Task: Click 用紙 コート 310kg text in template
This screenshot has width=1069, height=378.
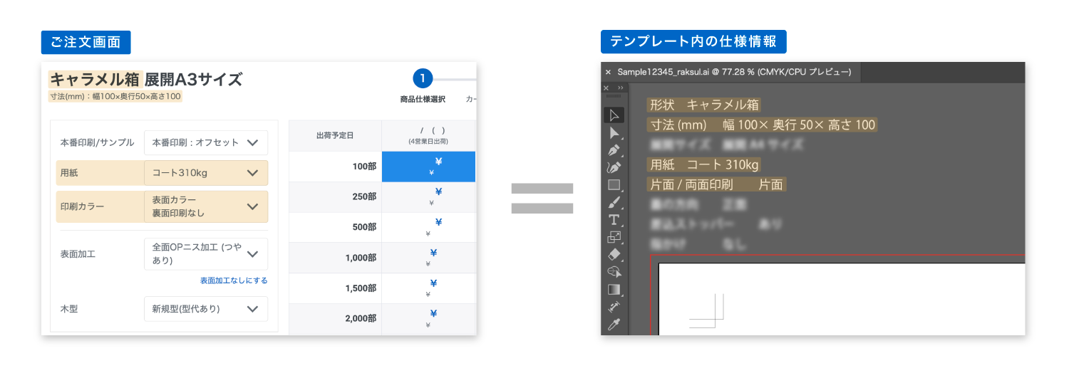Action: [704, 164]
